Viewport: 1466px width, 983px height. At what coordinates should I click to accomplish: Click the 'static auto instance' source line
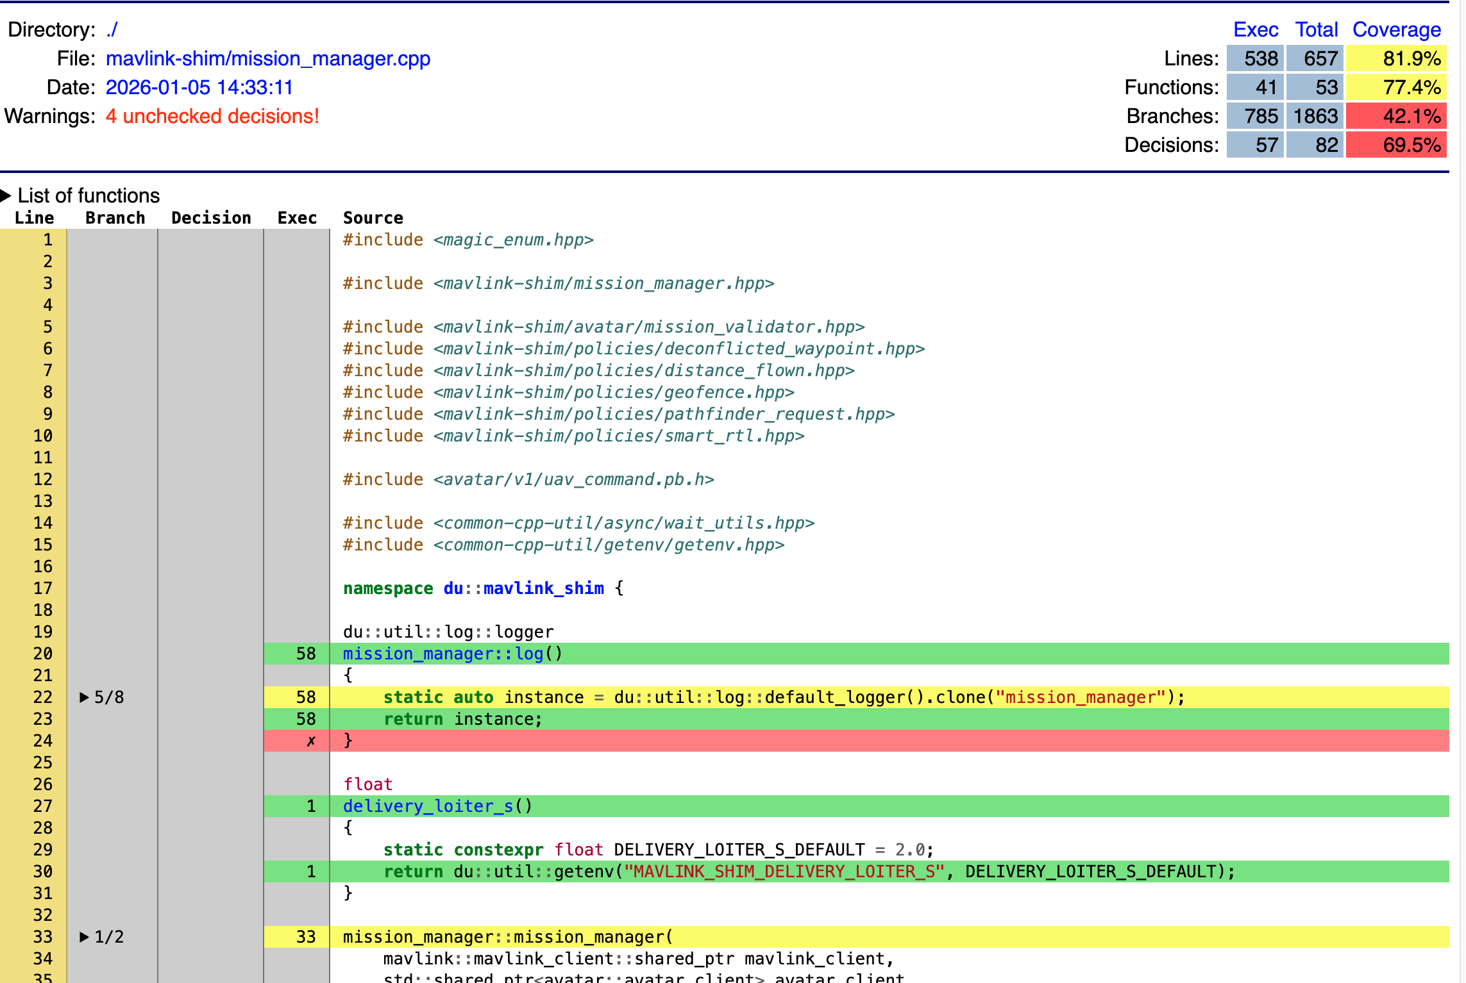pyautogui.click(x=889, y=697)
